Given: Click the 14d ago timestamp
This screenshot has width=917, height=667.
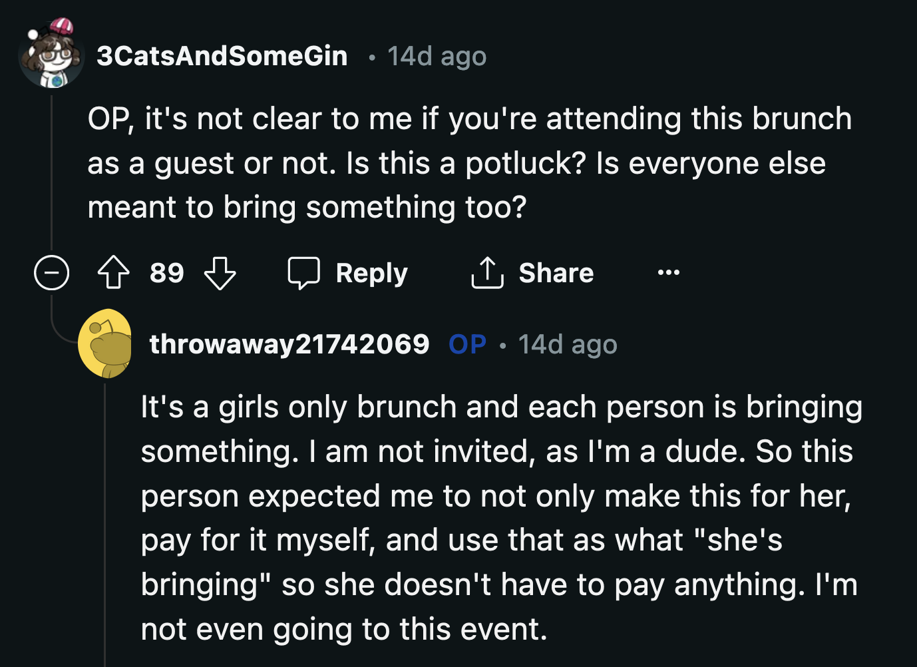Looking at the screenshot, I should pos(435,57).
